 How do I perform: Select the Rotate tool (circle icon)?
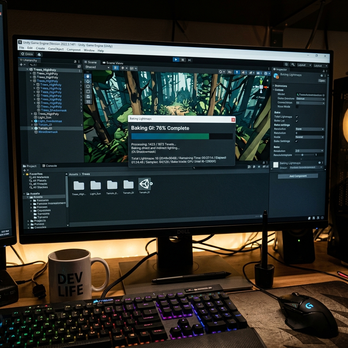88,86
